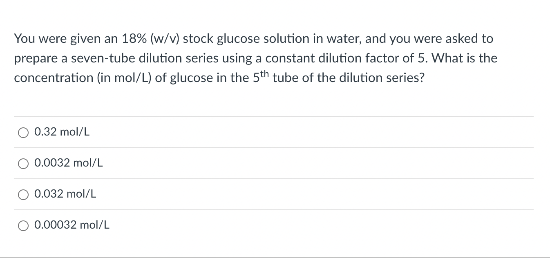
Task: Select the 0.32 mol/L radio button
Action: pyautogui.click(x=23, y=132)
